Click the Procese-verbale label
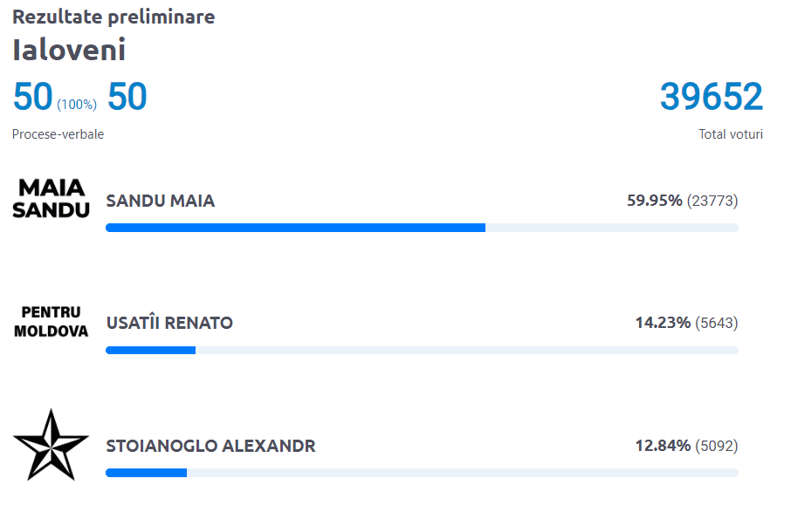This screenshot has height=526, width=791. tap(58, 134)
